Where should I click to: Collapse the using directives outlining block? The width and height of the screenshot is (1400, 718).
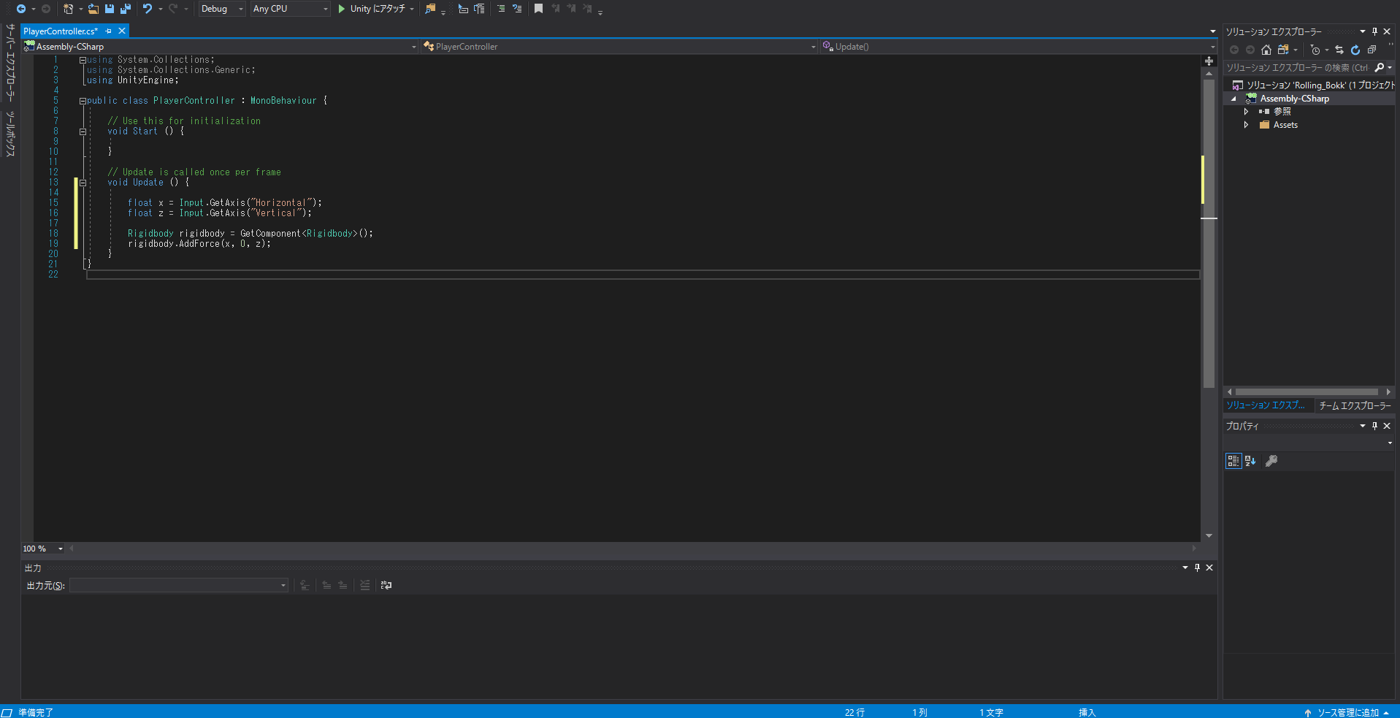83,60
